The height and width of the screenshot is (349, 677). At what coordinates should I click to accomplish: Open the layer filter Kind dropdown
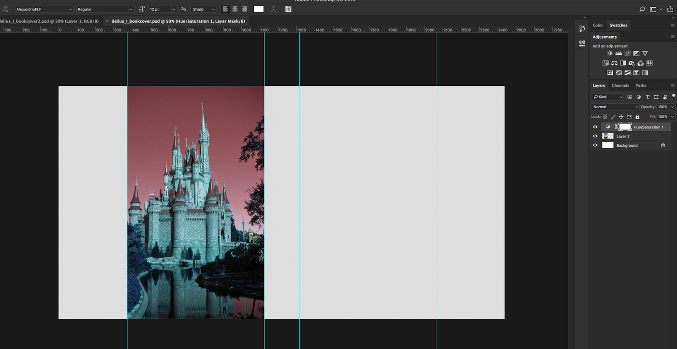click(x=608, y=97)
